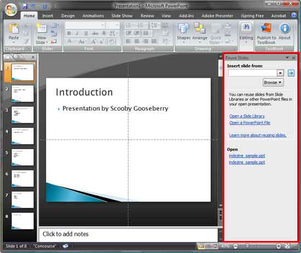
Task: Decrease font size with shrink A icon
Action: pyautogui.click(x=102, y=42)
